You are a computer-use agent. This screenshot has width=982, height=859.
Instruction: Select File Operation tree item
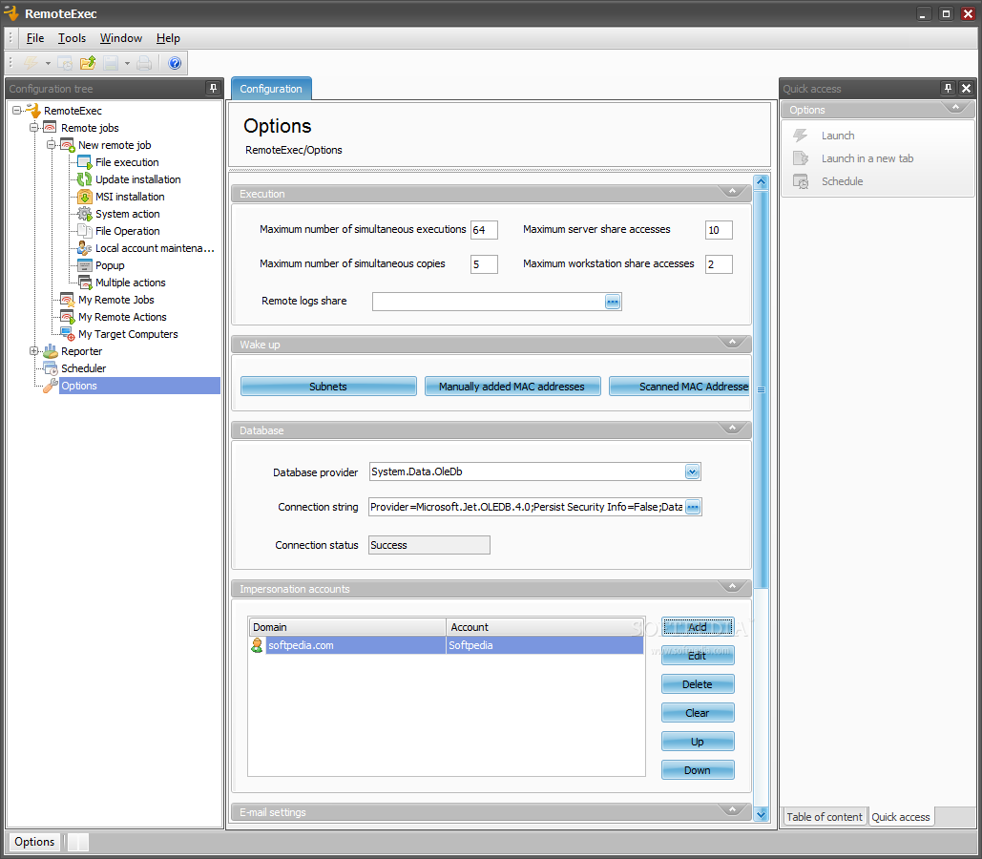(127, 231)
